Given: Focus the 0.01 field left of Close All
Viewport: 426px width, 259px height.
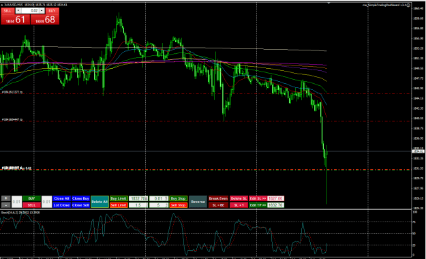Looking at the screenshot, I should 46,202.
